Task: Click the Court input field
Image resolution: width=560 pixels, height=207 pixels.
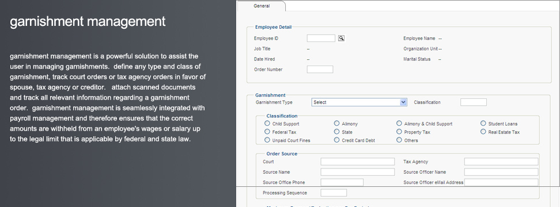Action: click(358, 162)
